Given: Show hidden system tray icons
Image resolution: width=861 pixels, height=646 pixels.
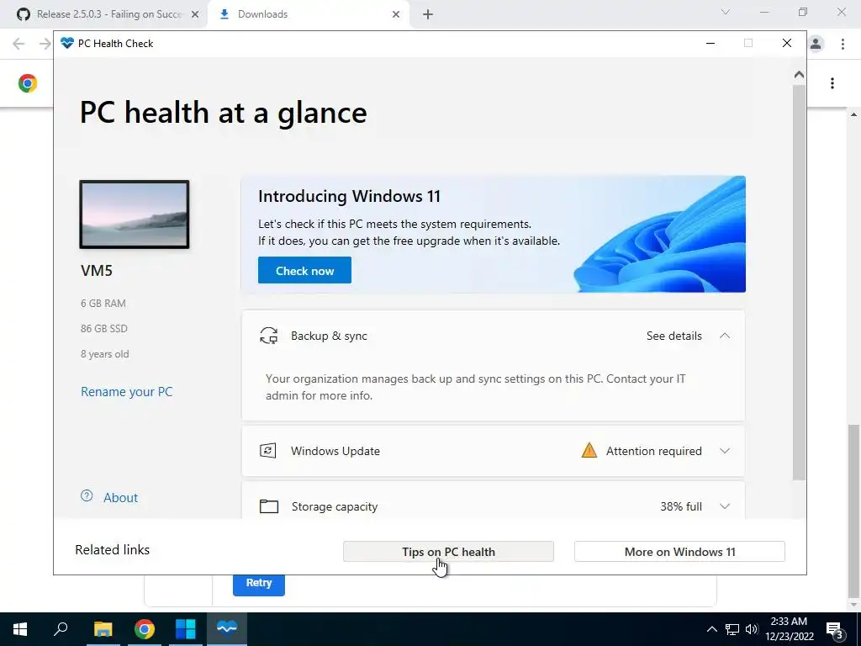Looking at the screenshot, I should pos(711,629).
